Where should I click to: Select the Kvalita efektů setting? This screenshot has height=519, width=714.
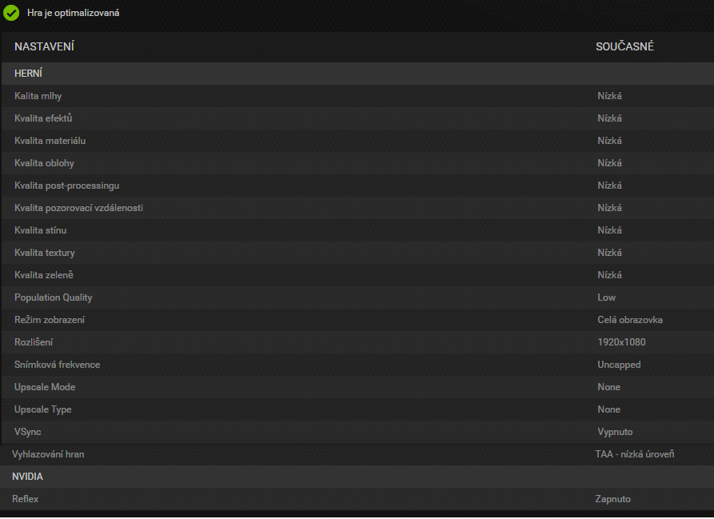pos(43,118)
